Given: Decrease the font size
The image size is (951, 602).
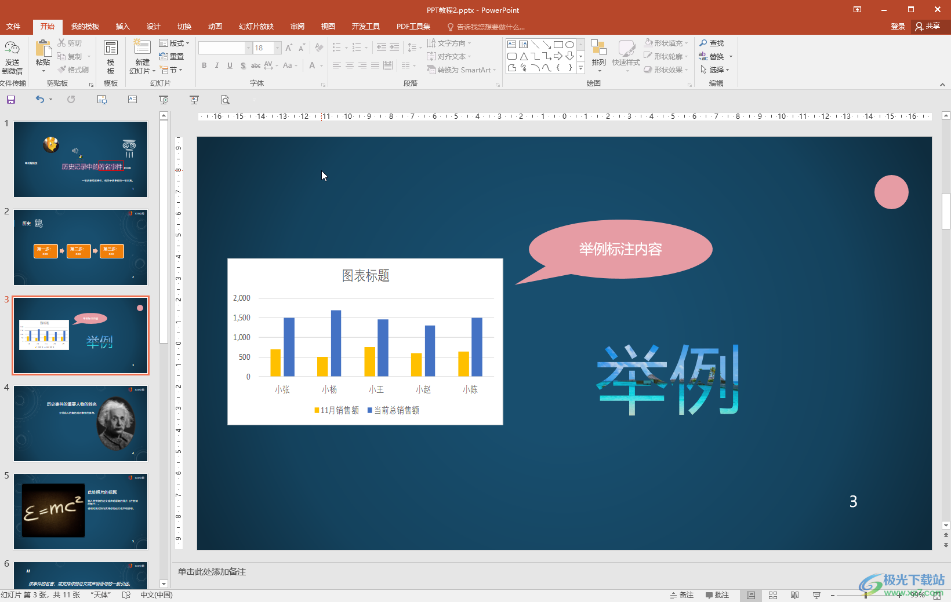Looking at the screenshot, I should 302,48.
